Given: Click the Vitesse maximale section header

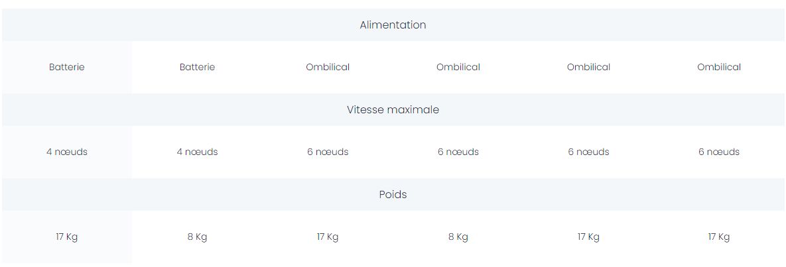Looking at the screenshot, I should [393, 110].
